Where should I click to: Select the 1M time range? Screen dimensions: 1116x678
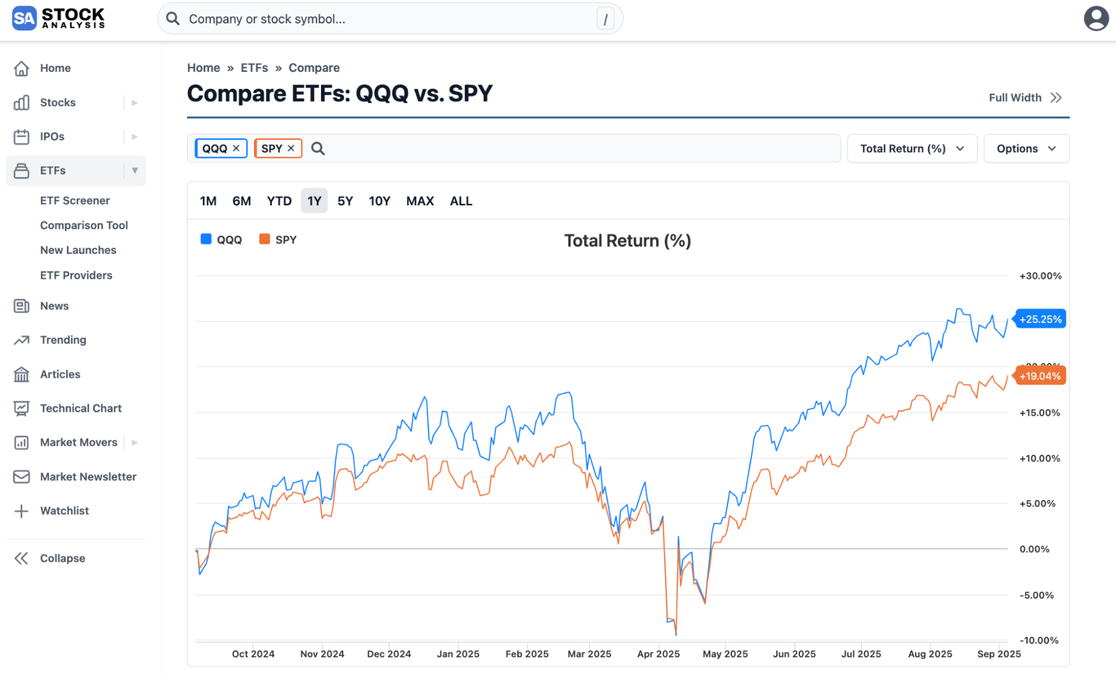tap(208, 201)
